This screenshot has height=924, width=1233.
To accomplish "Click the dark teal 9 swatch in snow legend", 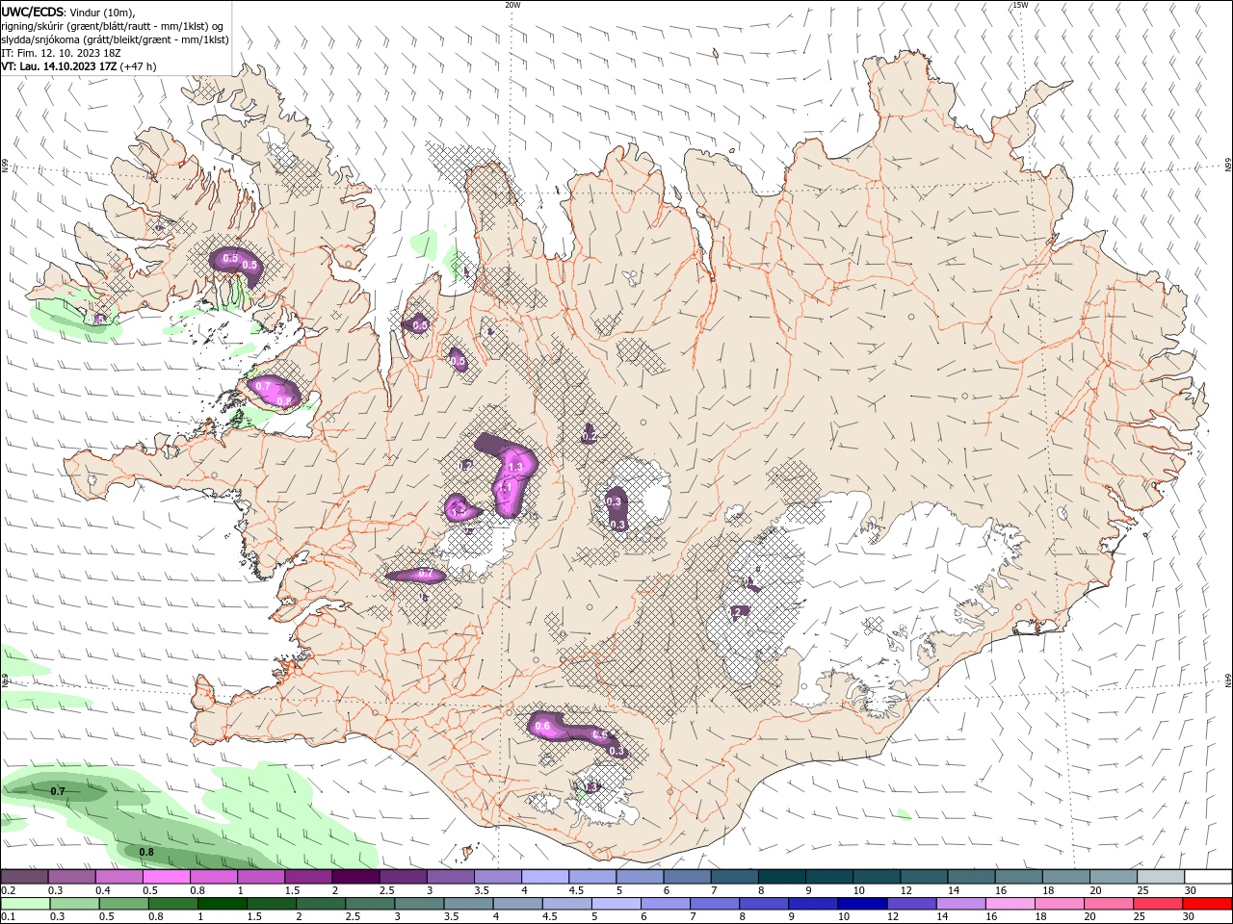I will point(827,877).
